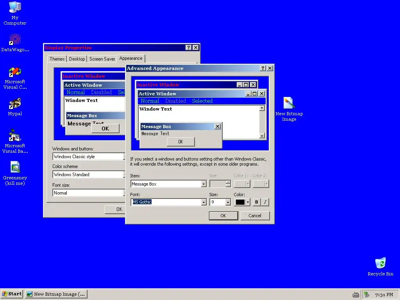The height and width of the screenshot is (300, 400).
Task: Open the My Computer desktop icon
Action: (15, 13)
